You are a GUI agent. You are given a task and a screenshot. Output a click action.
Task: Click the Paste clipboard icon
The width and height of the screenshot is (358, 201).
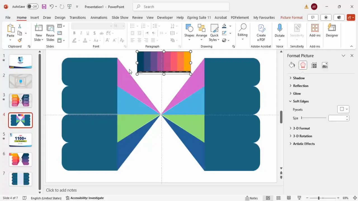(11, 29)
